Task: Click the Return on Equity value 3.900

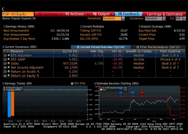Action: pos(73,75)
